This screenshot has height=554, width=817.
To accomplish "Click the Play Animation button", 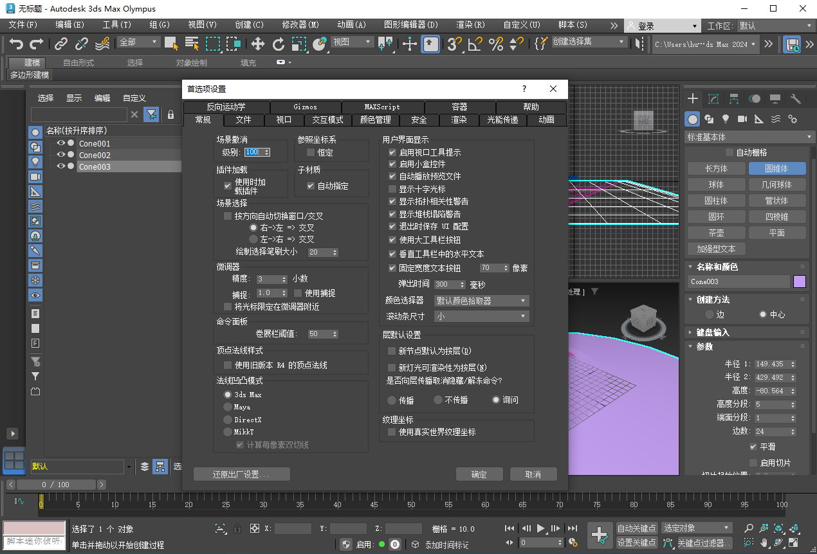I will pyautogui.click(x=541, y=528).
